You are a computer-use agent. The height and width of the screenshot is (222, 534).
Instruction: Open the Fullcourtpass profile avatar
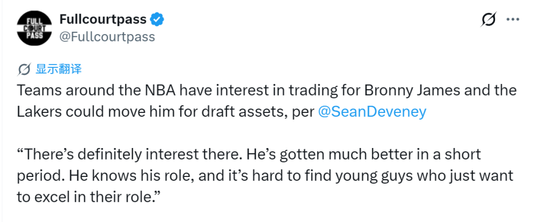pyautogui.click(x=34, y=28)
